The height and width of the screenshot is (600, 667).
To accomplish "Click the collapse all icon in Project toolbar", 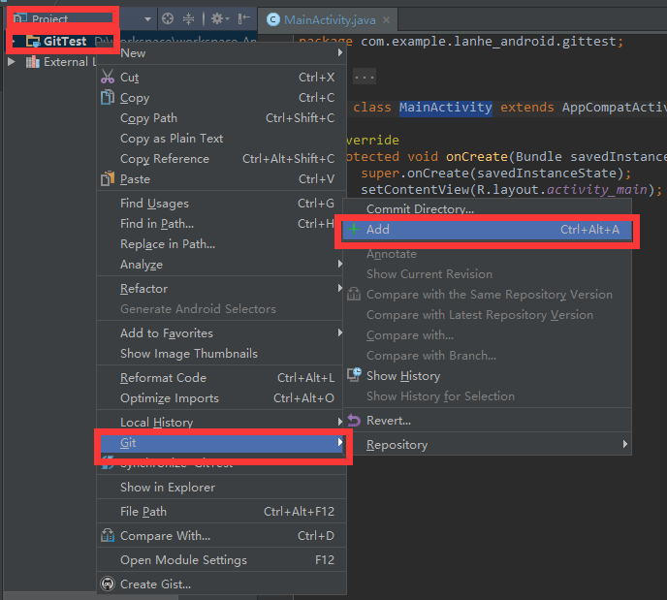I will 188,18.
